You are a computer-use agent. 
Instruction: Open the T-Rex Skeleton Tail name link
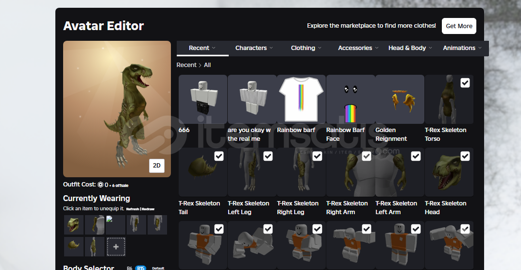[x=200, y=207]
